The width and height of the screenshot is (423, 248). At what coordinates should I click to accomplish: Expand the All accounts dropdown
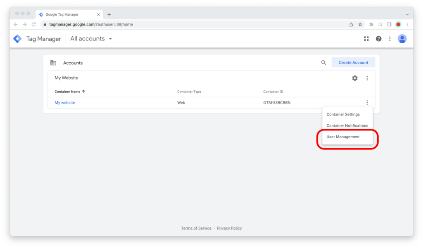click(91, 39)
